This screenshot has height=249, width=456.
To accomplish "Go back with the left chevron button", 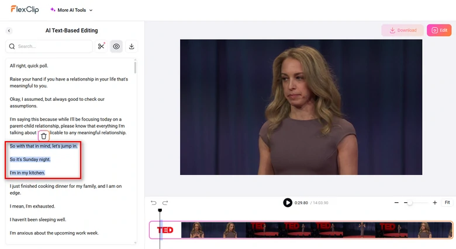I will 9,30.
